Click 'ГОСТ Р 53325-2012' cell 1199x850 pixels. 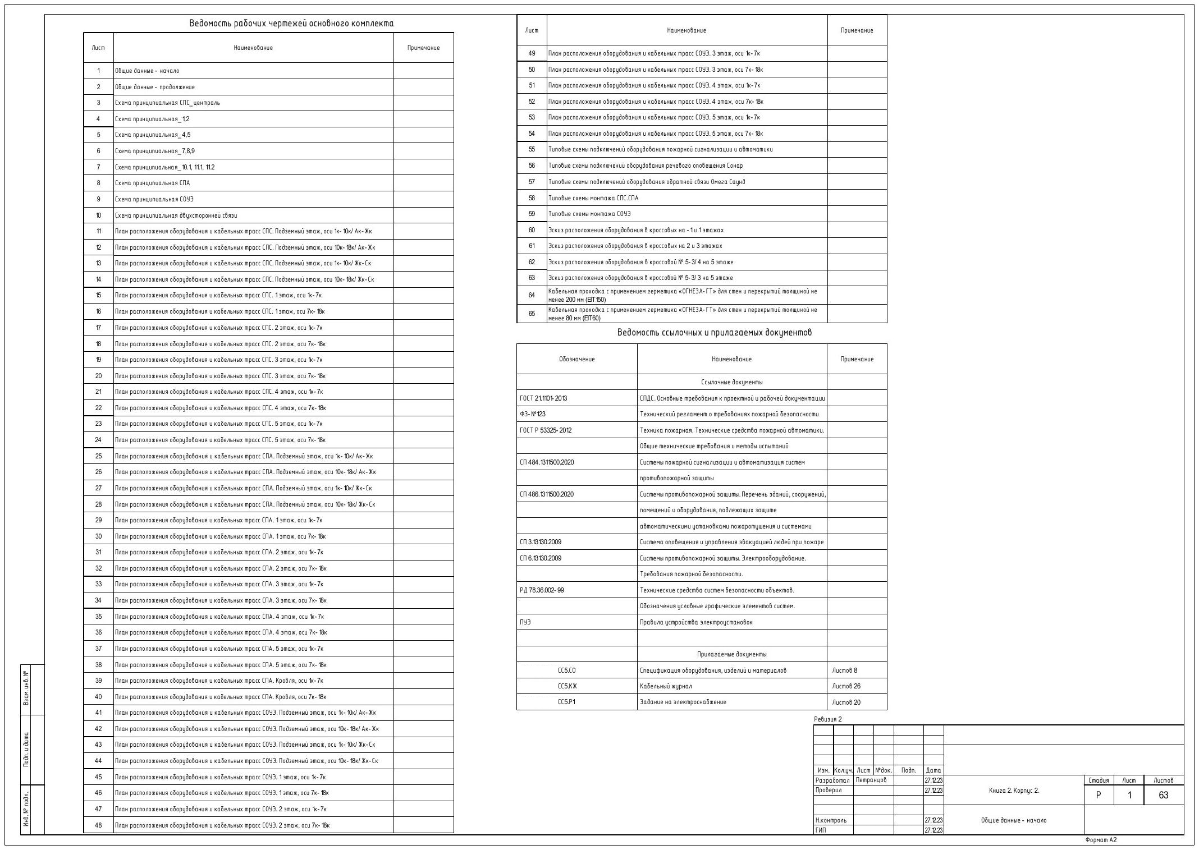[x=576, y=430]
